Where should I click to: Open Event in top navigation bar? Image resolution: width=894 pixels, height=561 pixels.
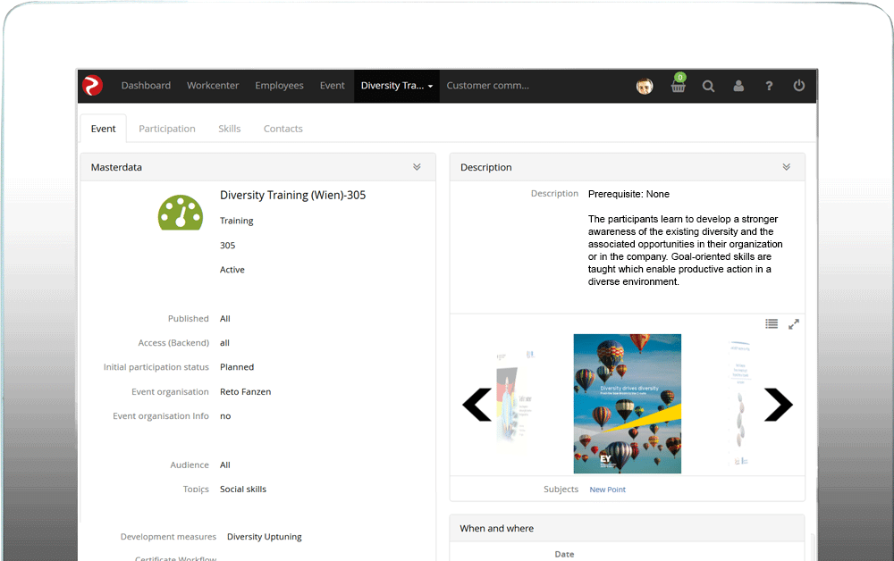click(332, 86)
